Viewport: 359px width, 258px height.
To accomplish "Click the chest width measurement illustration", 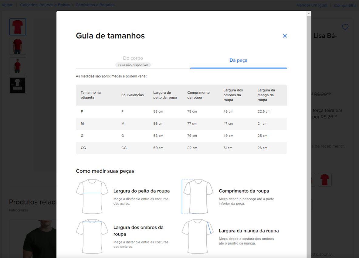I will point(92,197).
